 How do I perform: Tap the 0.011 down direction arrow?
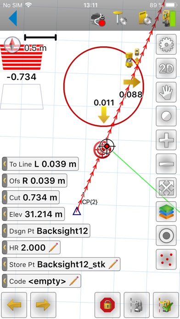click(x=104, y=115)
